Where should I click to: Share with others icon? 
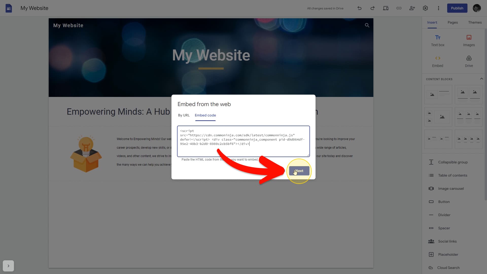(412, 8)
